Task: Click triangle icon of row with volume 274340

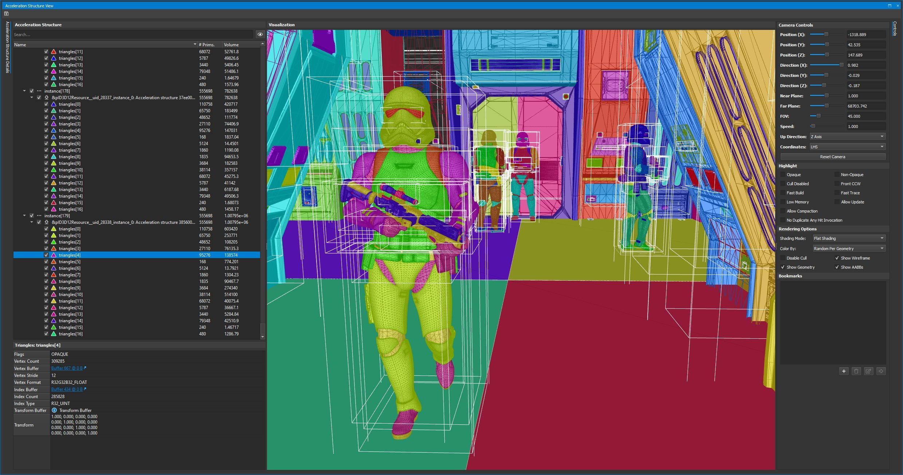Action: click(x=54, y=288)
